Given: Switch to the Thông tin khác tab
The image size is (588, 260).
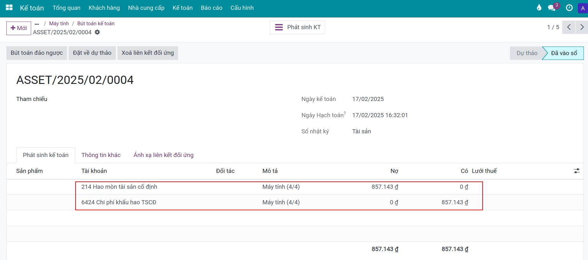Looking at the screenshot, I should [x=101, y=155].
